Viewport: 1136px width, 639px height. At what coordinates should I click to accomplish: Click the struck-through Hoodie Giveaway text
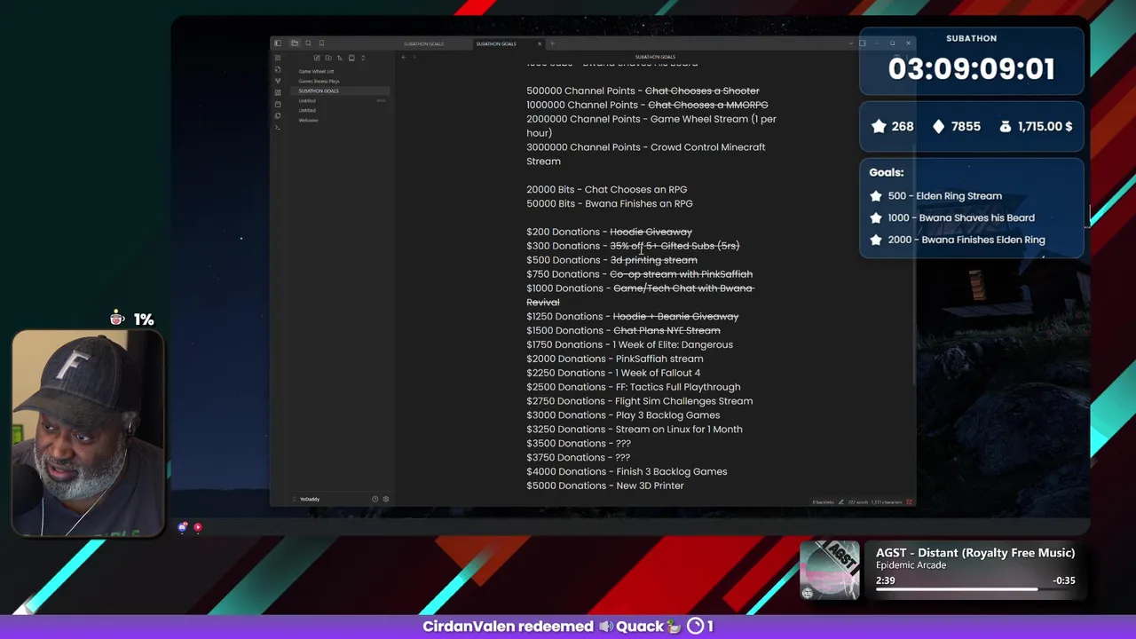click(651, 232)
